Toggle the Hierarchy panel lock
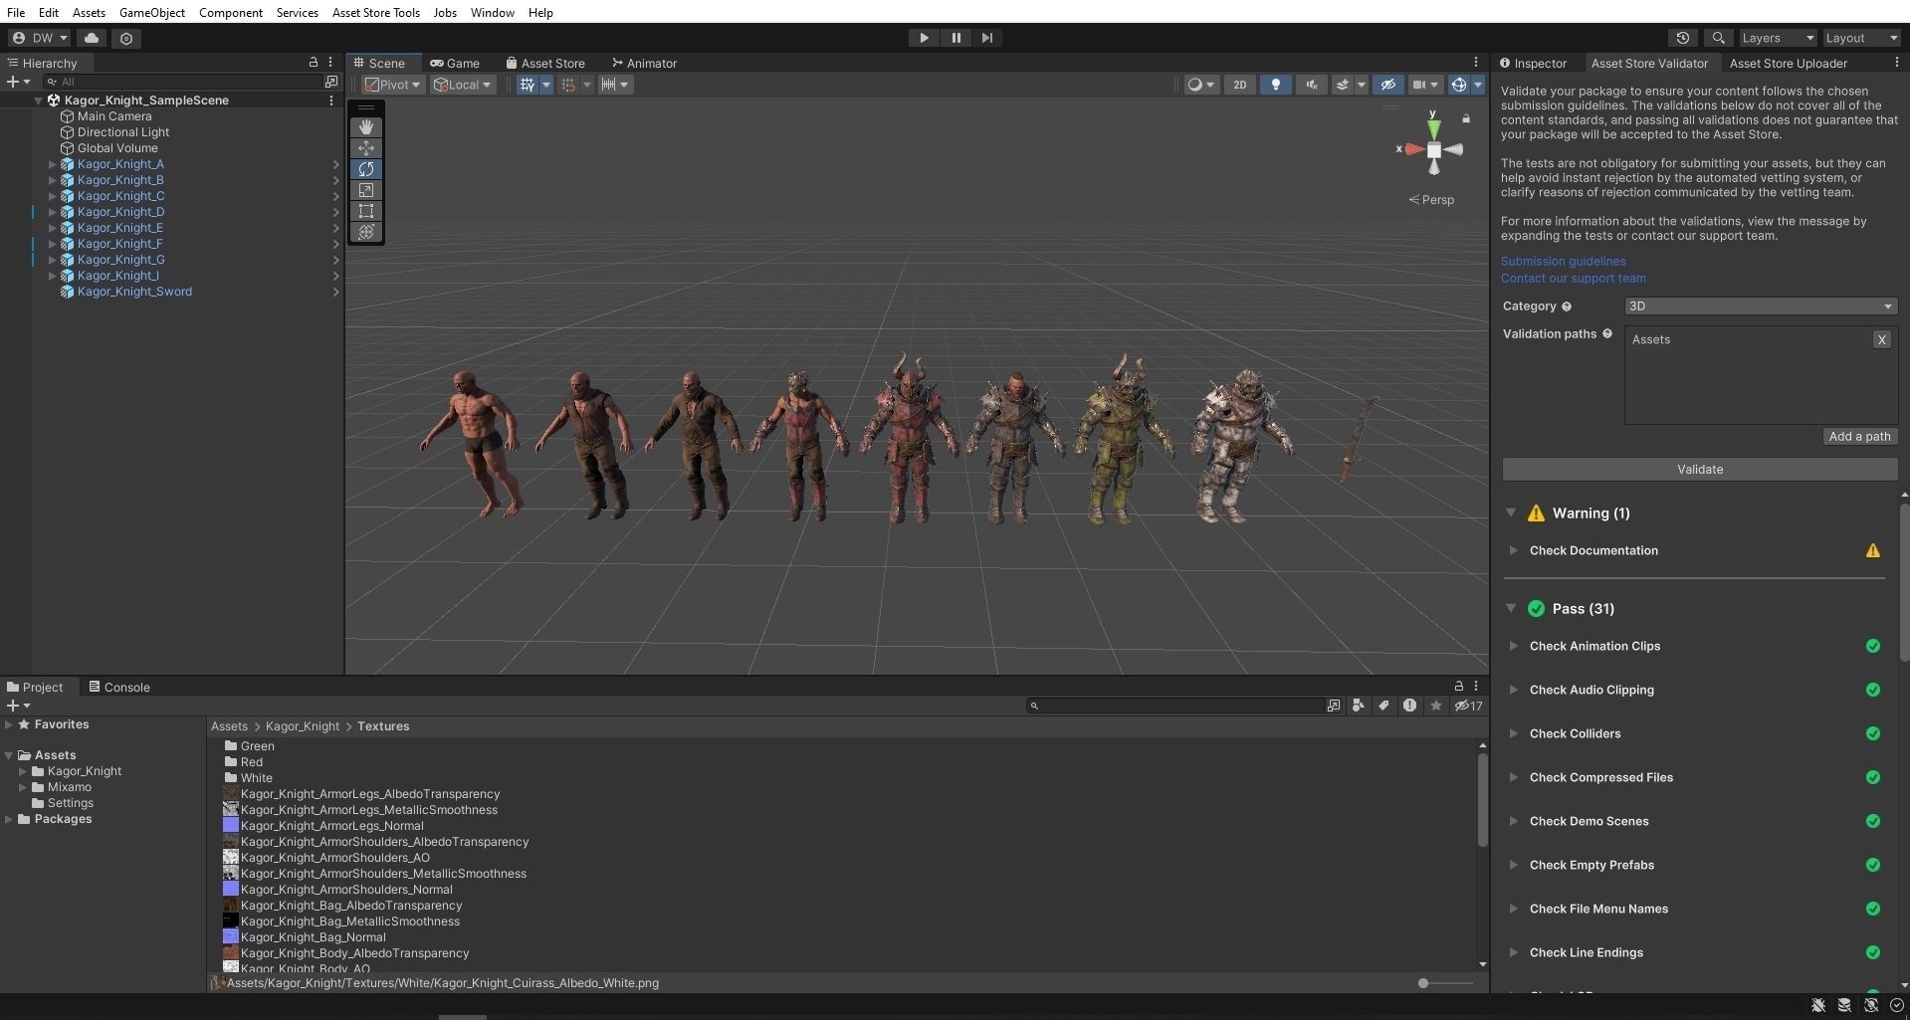 (314, 62)
